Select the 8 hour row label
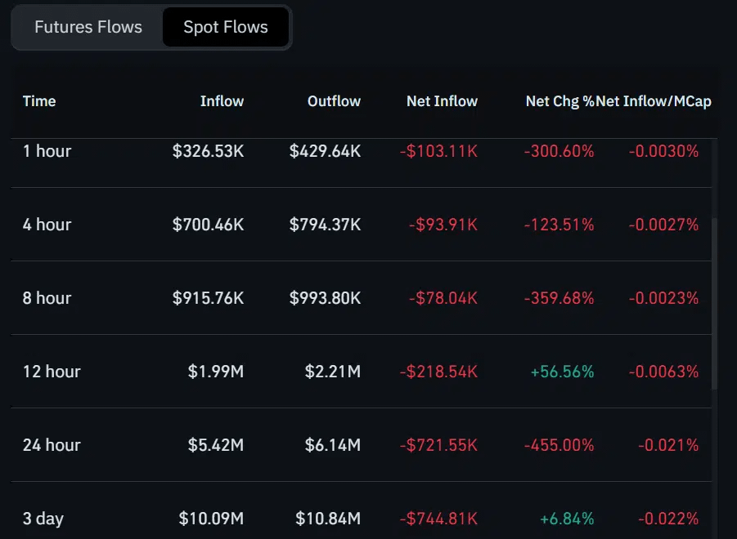 pos(47,298)
